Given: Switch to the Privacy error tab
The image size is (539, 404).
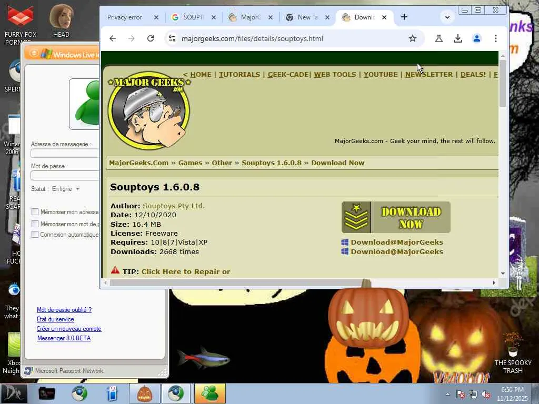Looking at the screenshot, I should coord(124,17).
